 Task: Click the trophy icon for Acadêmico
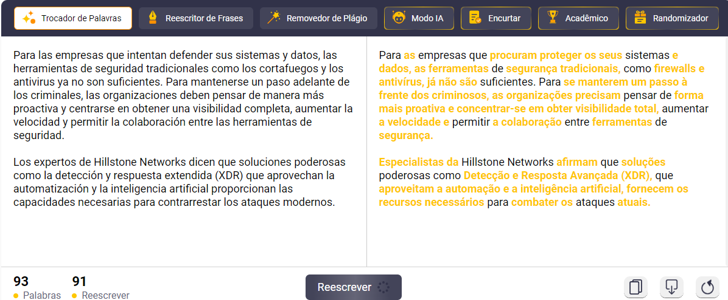tap(552, 18)
